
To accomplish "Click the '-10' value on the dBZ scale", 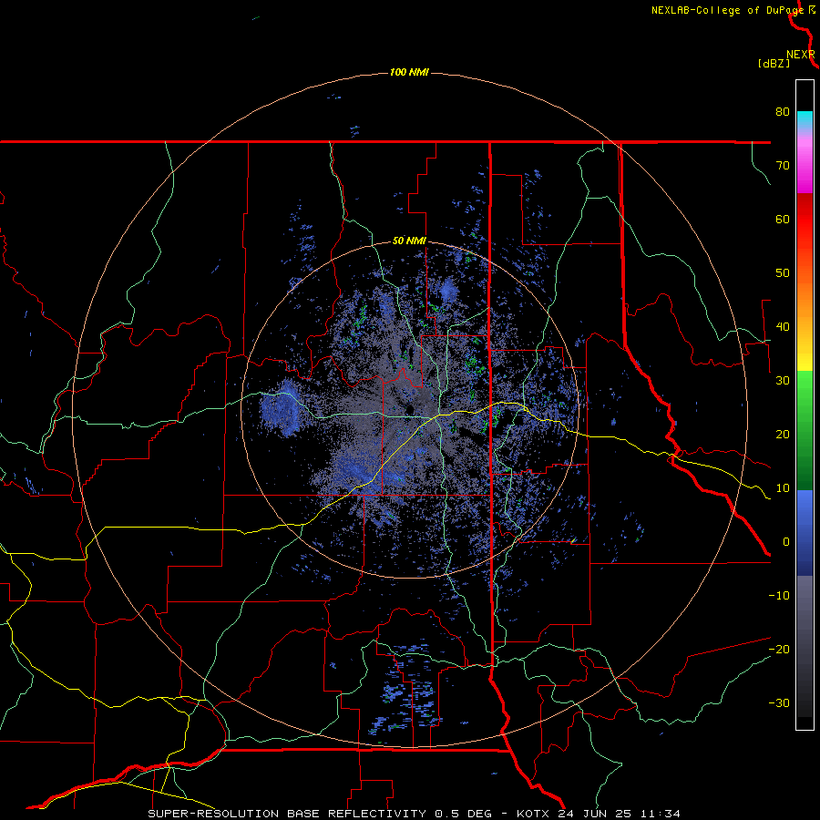I will pos(779,596).
